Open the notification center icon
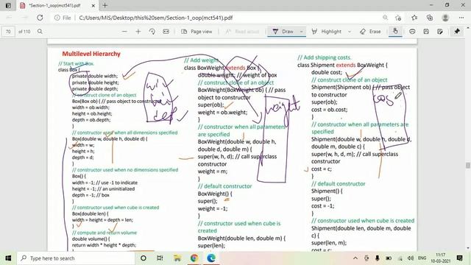471x265 pixels. point(459,258)
